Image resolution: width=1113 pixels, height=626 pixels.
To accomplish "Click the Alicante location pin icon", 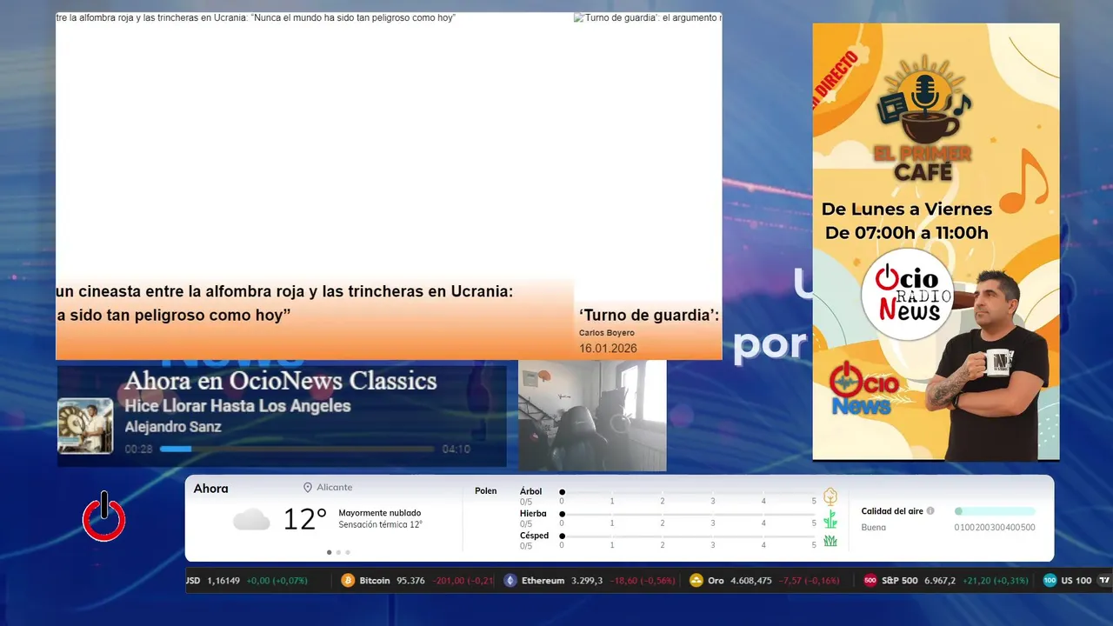I will [308, 488].
